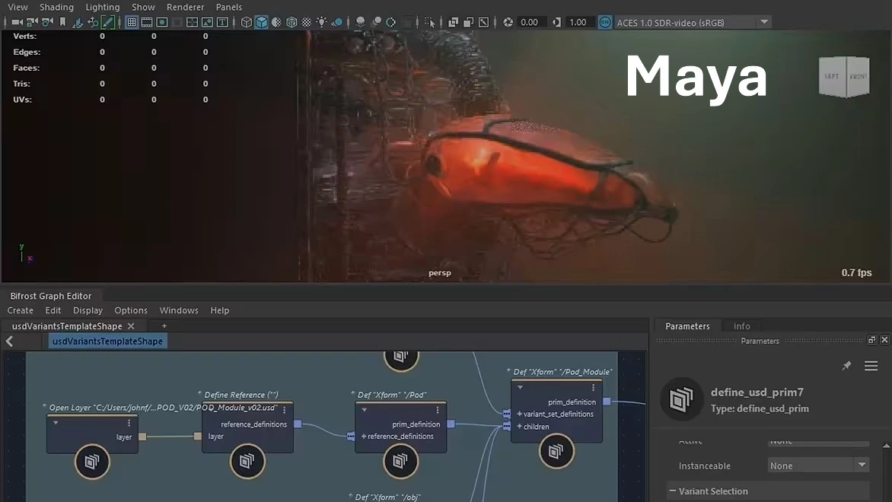Click the Screen Space Ambient Occlusion icon
Viewport: 892px width, 502px height.
point(360,22)
